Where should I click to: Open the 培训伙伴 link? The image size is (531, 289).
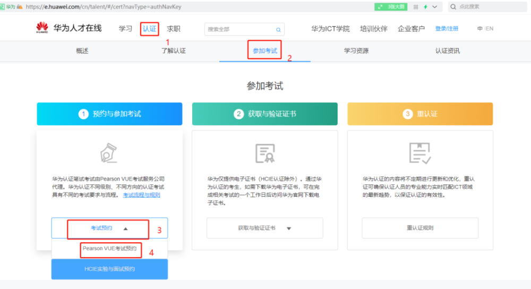(373, 29)
